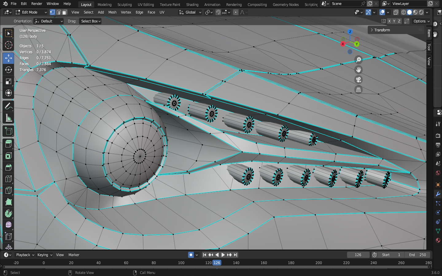Click the timeline current frame marker 126

(x=217, y=263)
